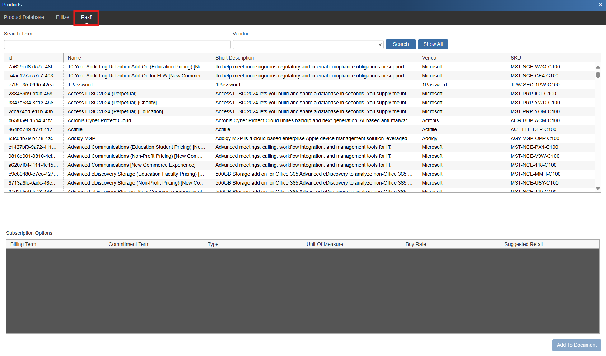Select the Acronis Cyber Protect Cloud row
Screen dimensions: 606x356
click(136, 121)
